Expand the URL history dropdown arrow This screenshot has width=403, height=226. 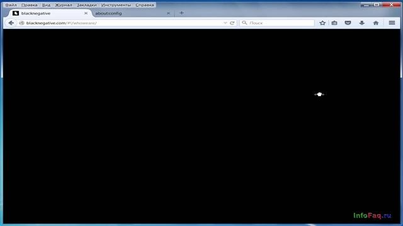point(225,23)
